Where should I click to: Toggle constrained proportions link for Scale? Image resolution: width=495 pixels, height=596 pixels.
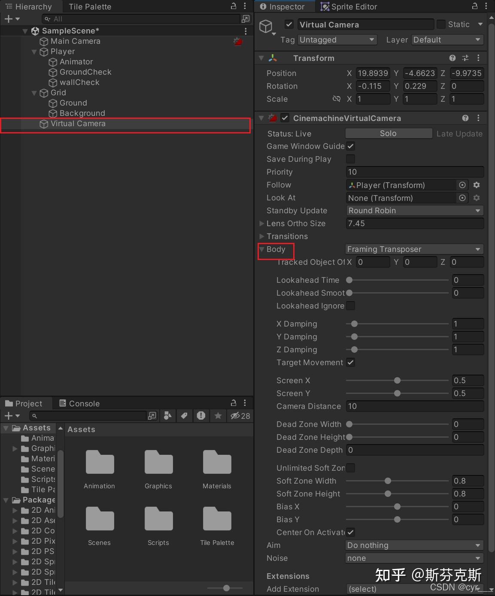[337, 99]
